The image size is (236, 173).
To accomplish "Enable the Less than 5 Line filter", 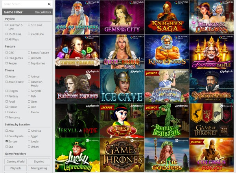I will (7, 25).
